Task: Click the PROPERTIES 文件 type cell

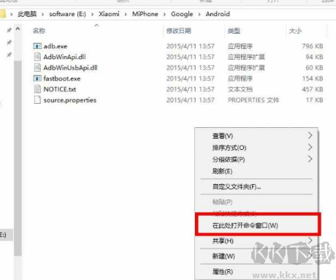Action: [253, 100]
